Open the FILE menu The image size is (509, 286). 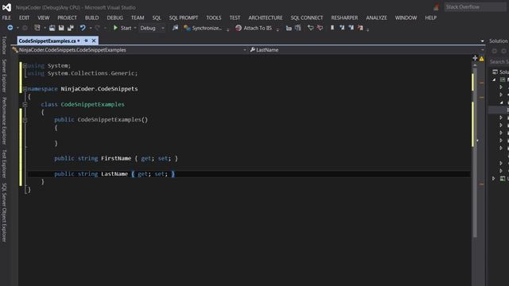pyautogui.click(x=6, y=17)
